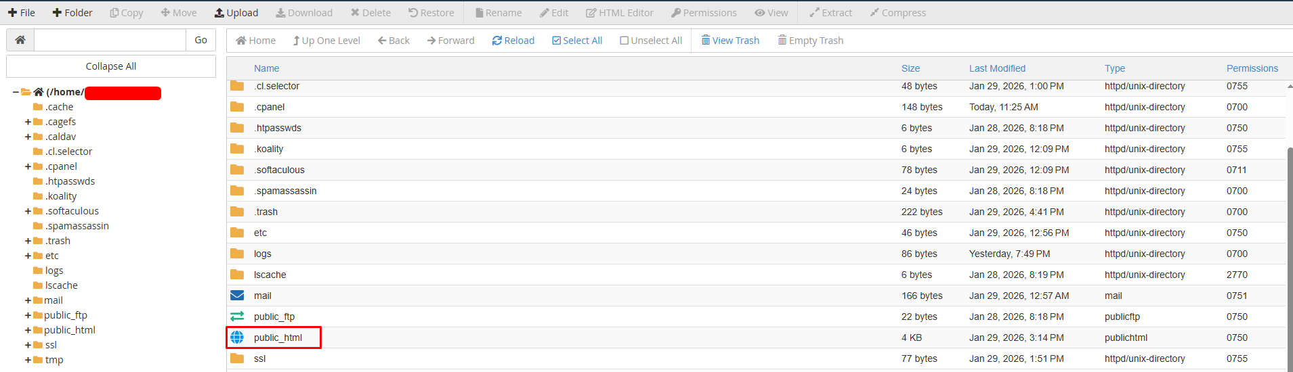Screen dimensions: 1293x372
Task: Click Reload to refresh the file list
Action: click(513, 41)
